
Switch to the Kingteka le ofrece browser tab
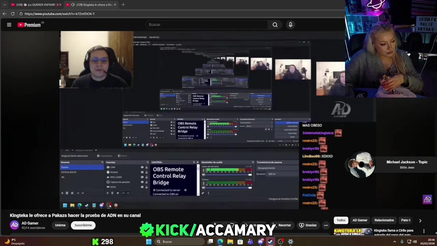coord(91,5)
